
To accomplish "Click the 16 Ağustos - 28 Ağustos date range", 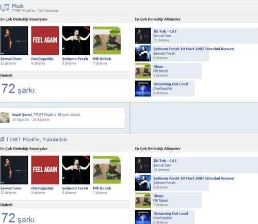I will (x=31, y=120).
